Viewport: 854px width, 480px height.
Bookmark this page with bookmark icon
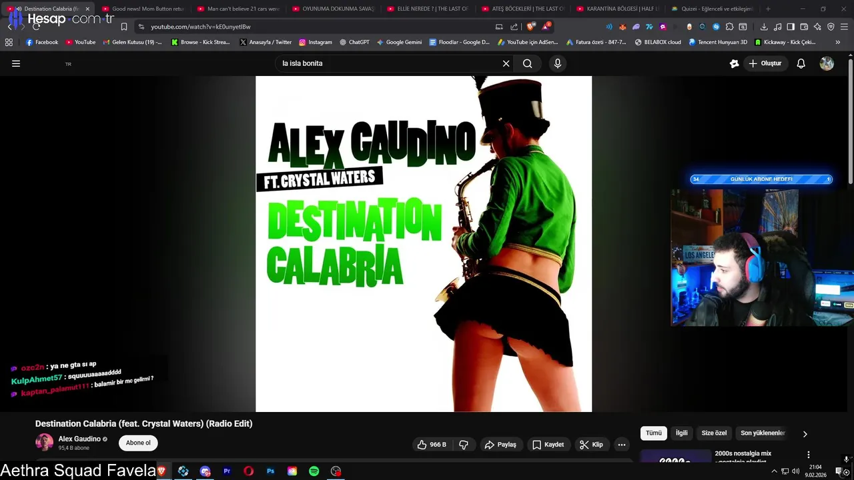[x=124, y=27]
